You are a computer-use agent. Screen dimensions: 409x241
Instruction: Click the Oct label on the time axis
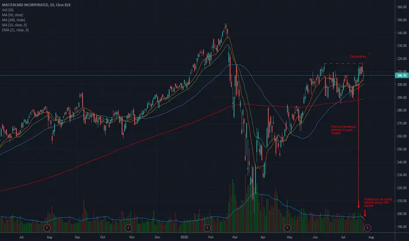pyautogui.click(x=103, y=237)
